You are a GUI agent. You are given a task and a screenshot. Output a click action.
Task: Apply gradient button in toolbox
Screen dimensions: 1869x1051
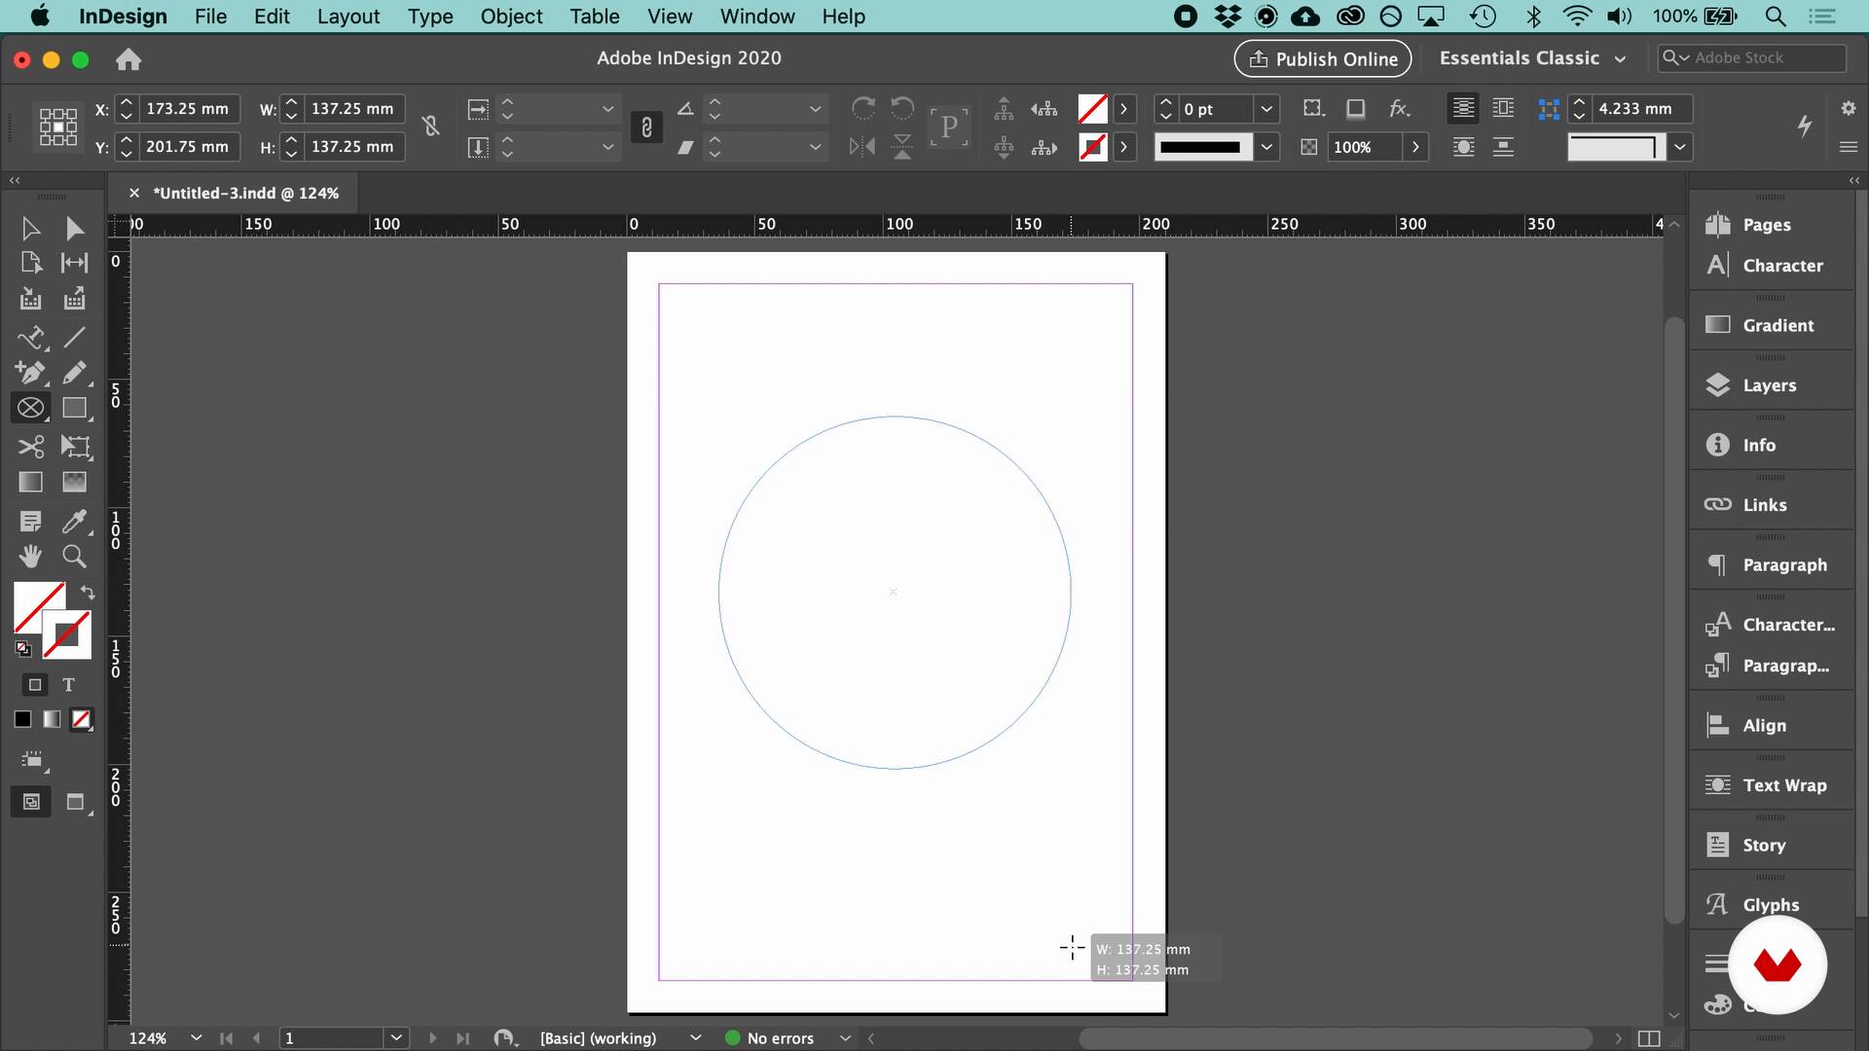click(52, 719)
